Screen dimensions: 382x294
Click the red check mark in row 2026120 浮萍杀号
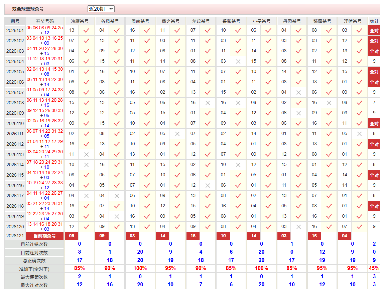click(359, 227)
